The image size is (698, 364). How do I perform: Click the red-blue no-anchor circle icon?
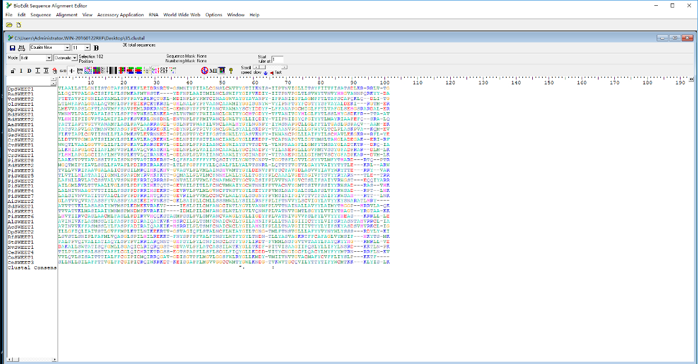[x=204, y=70]
